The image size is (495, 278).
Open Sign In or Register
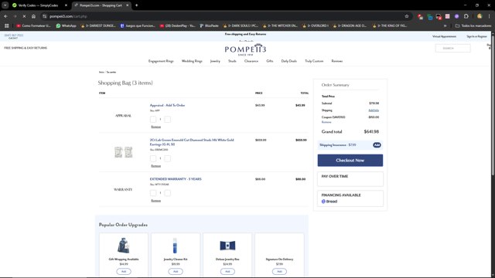476,36
